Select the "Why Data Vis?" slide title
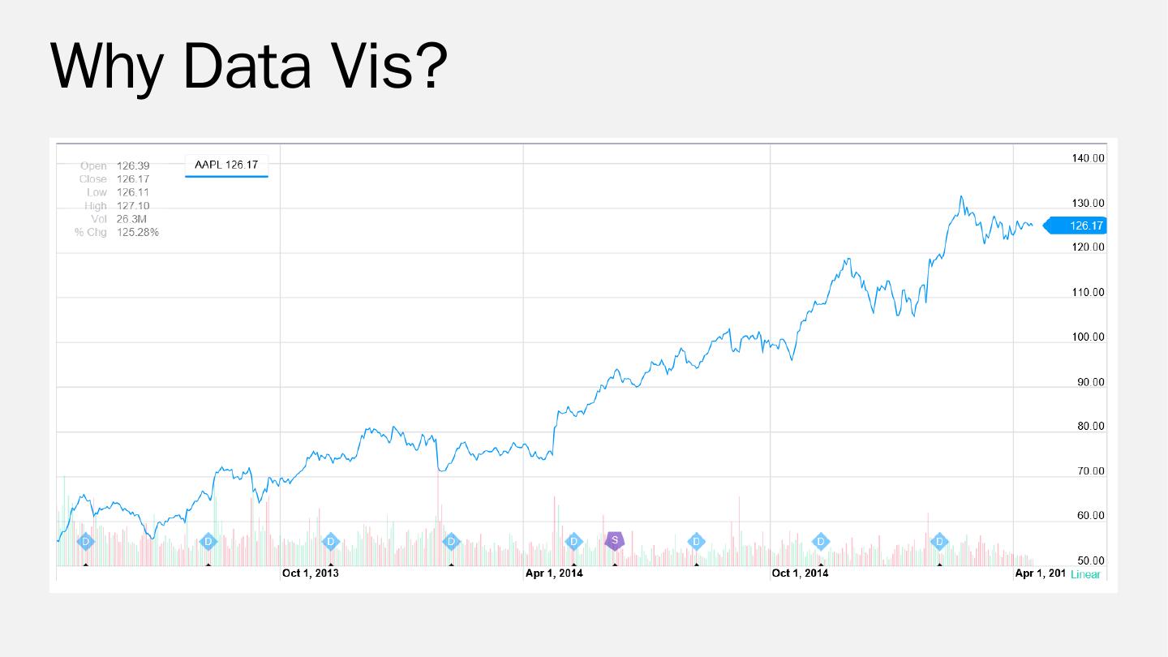1168x657 pixels. pyautogui.click(x=249, y=65)
